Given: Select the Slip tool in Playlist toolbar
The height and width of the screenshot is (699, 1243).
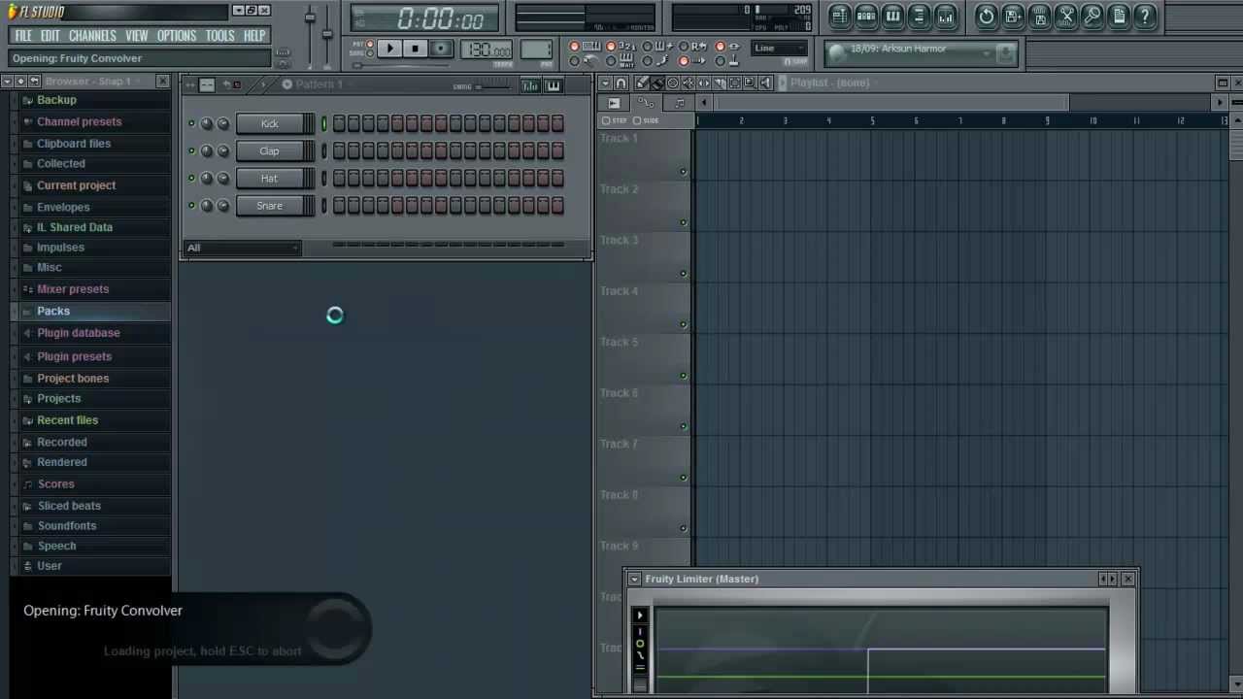Looking at the screenshot, I should [x=703, y=83].
